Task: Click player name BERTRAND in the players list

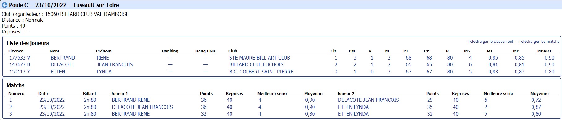Action: pos(63,58)
